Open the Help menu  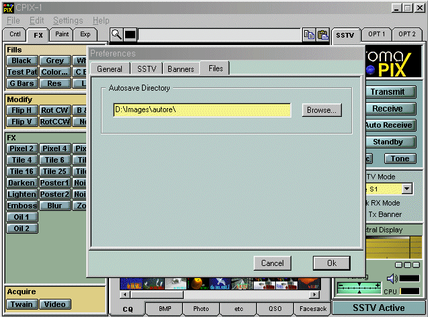pyautogui.click(x=101, y=20)
